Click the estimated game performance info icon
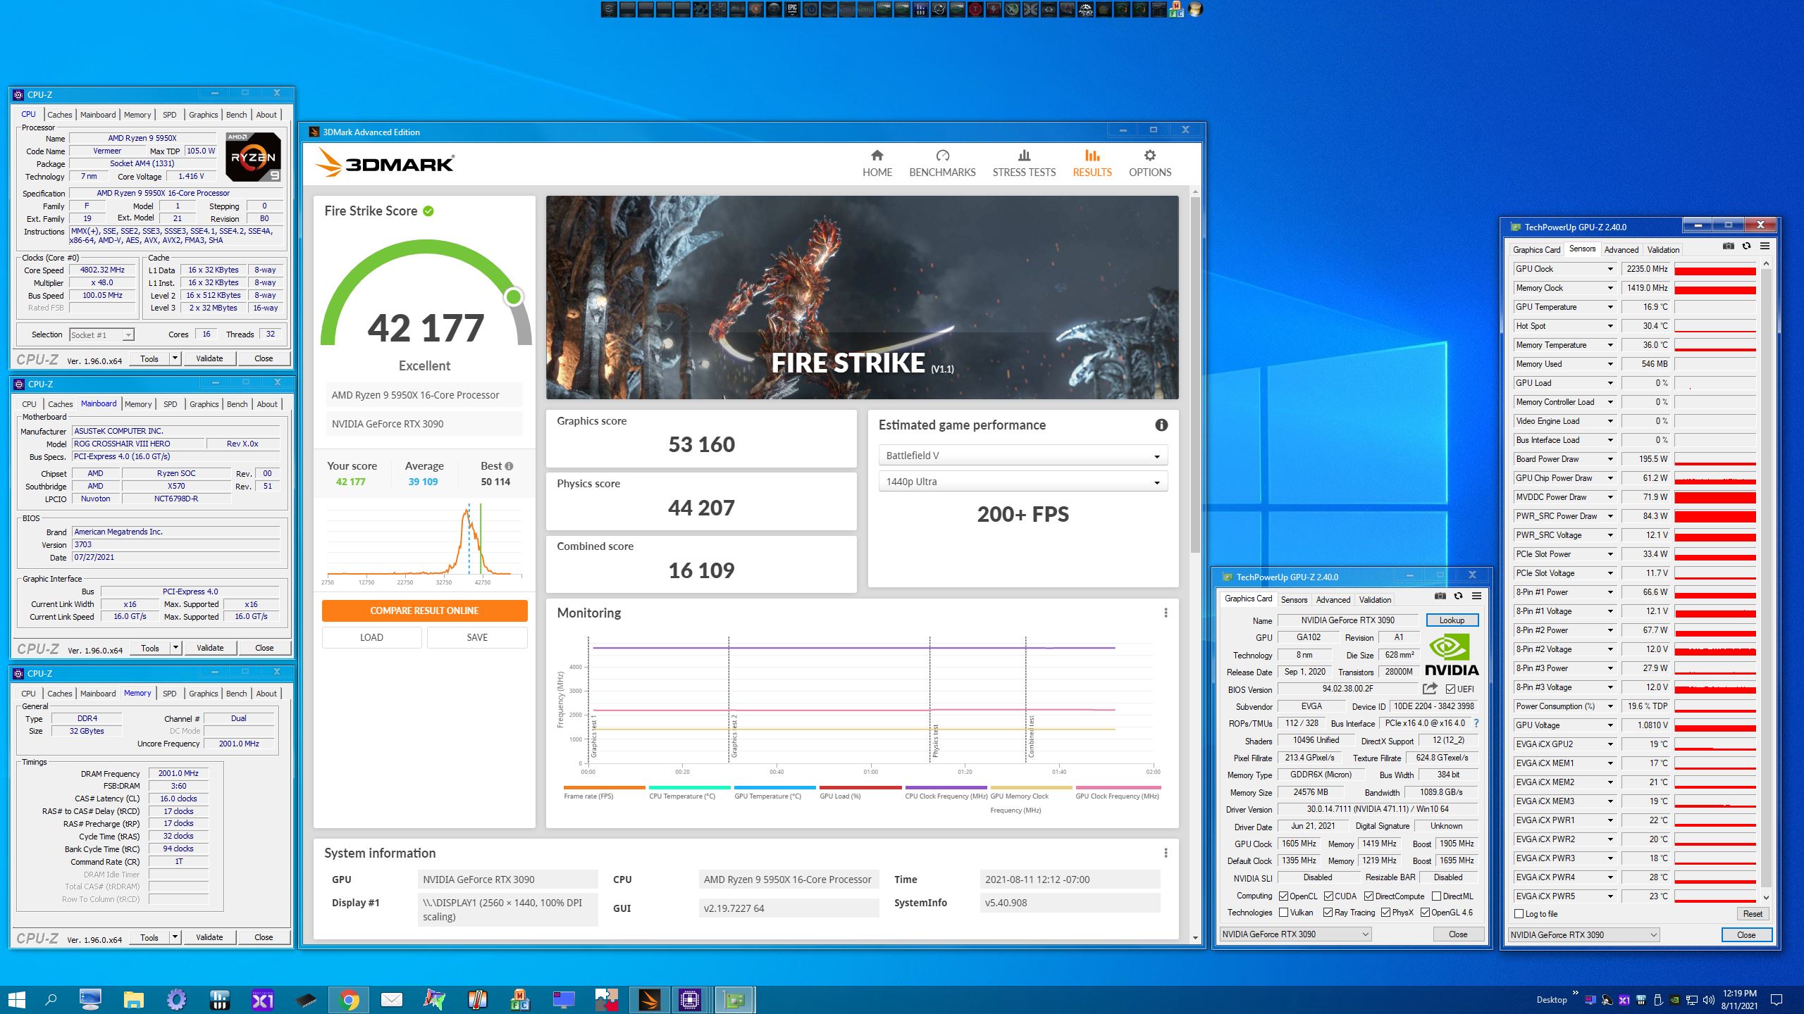Viewport: 1804px width, 1014px height. point(1161,425)
